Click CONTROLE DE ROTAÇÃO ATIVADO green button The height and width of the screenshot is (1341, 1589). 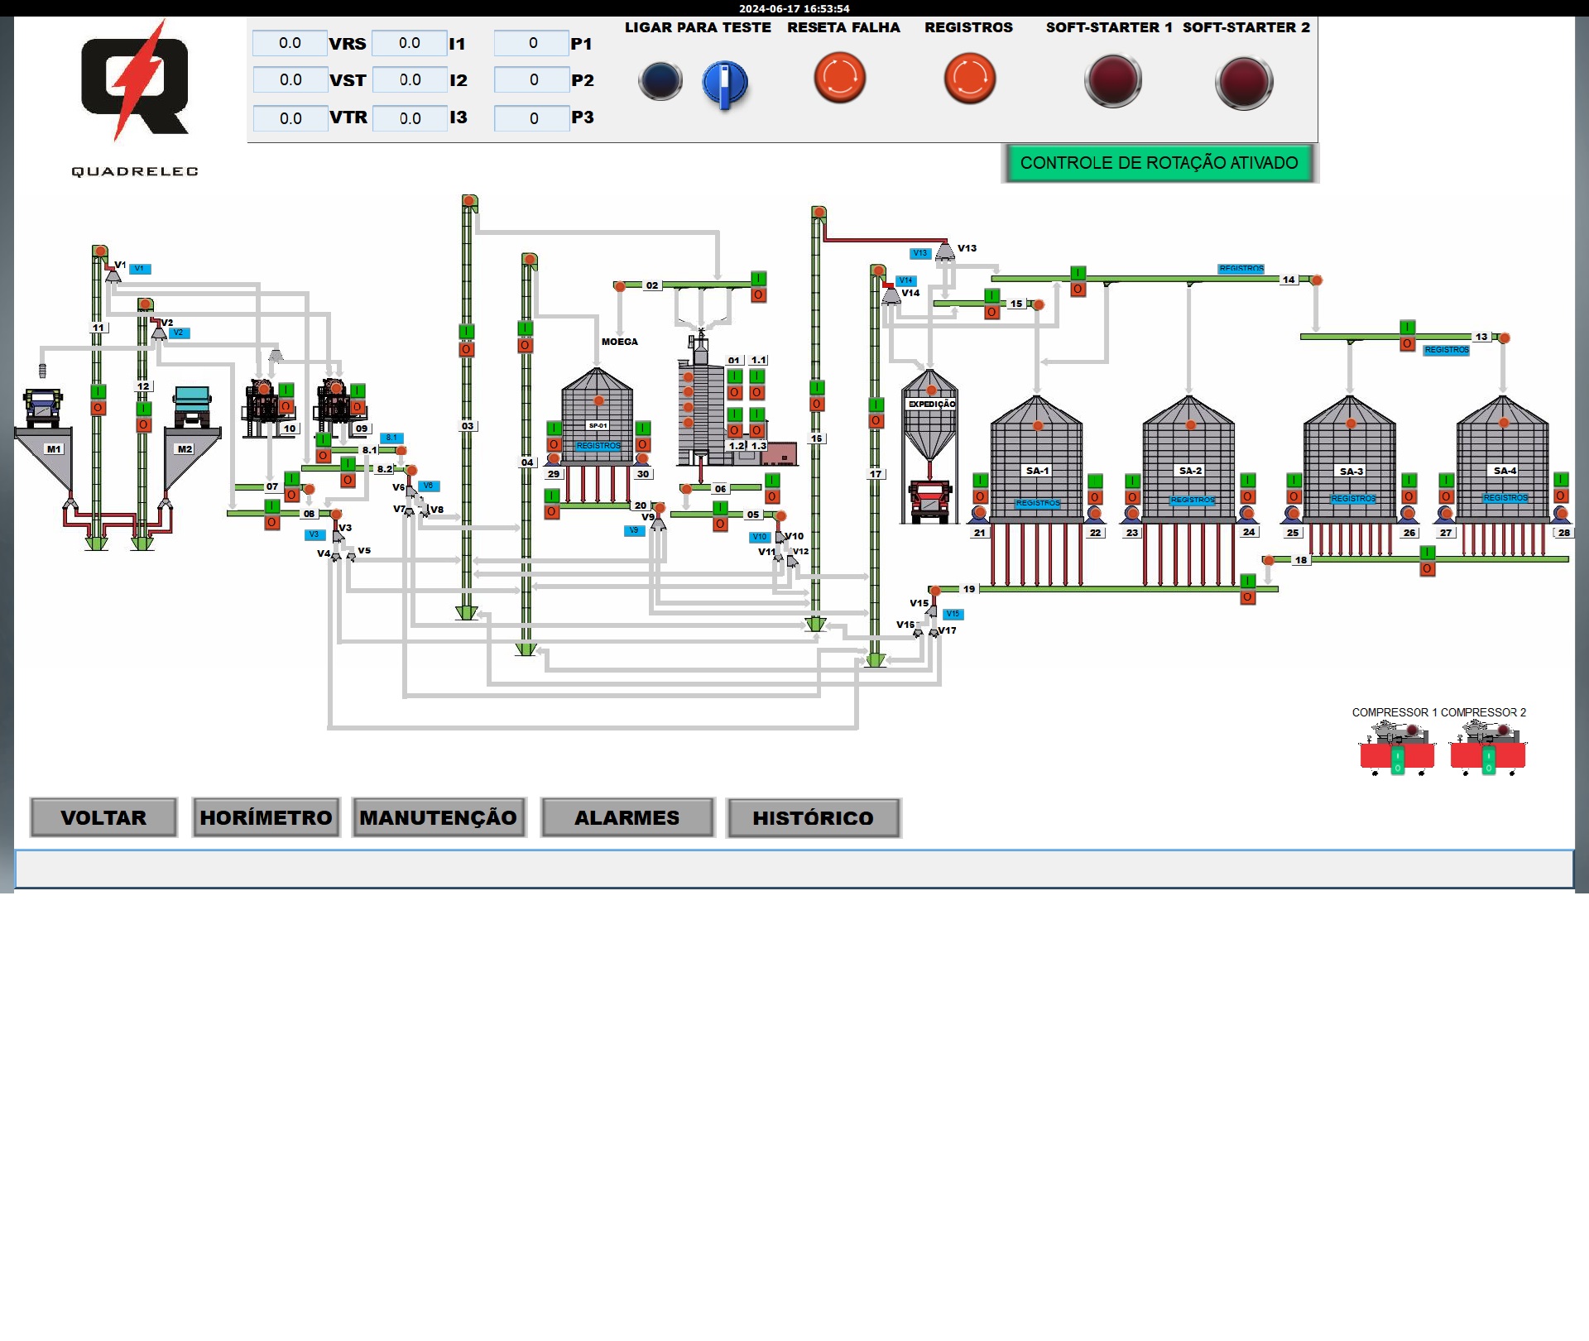point(1158,163)
